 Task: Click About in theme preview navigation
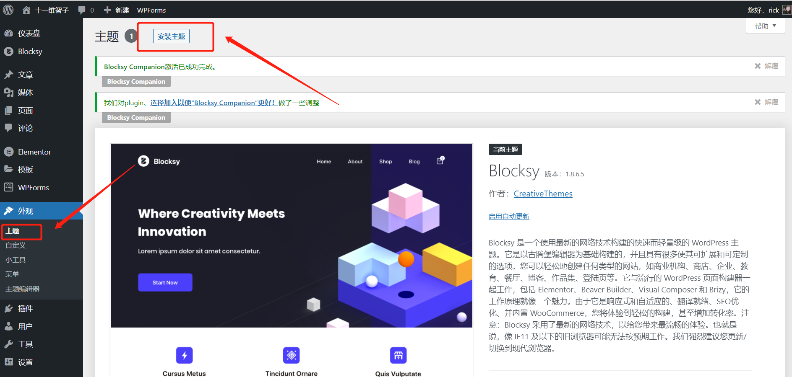355,162
